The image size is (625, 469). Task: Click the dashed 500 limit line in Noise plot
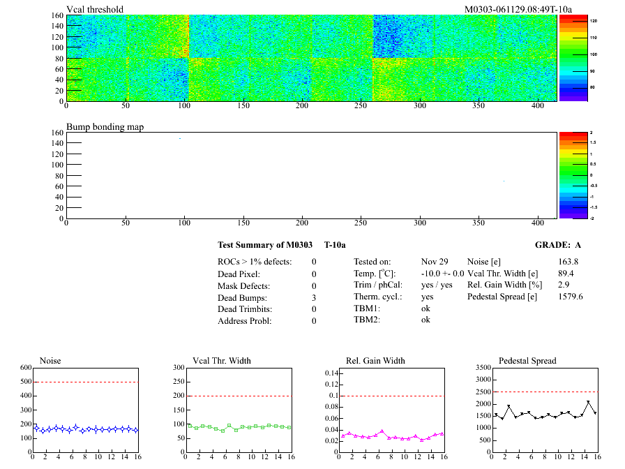pos(85,382)
